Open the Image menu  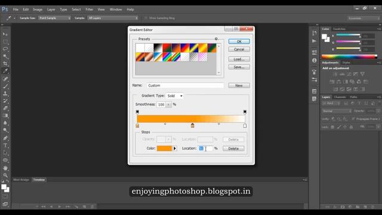38,10
